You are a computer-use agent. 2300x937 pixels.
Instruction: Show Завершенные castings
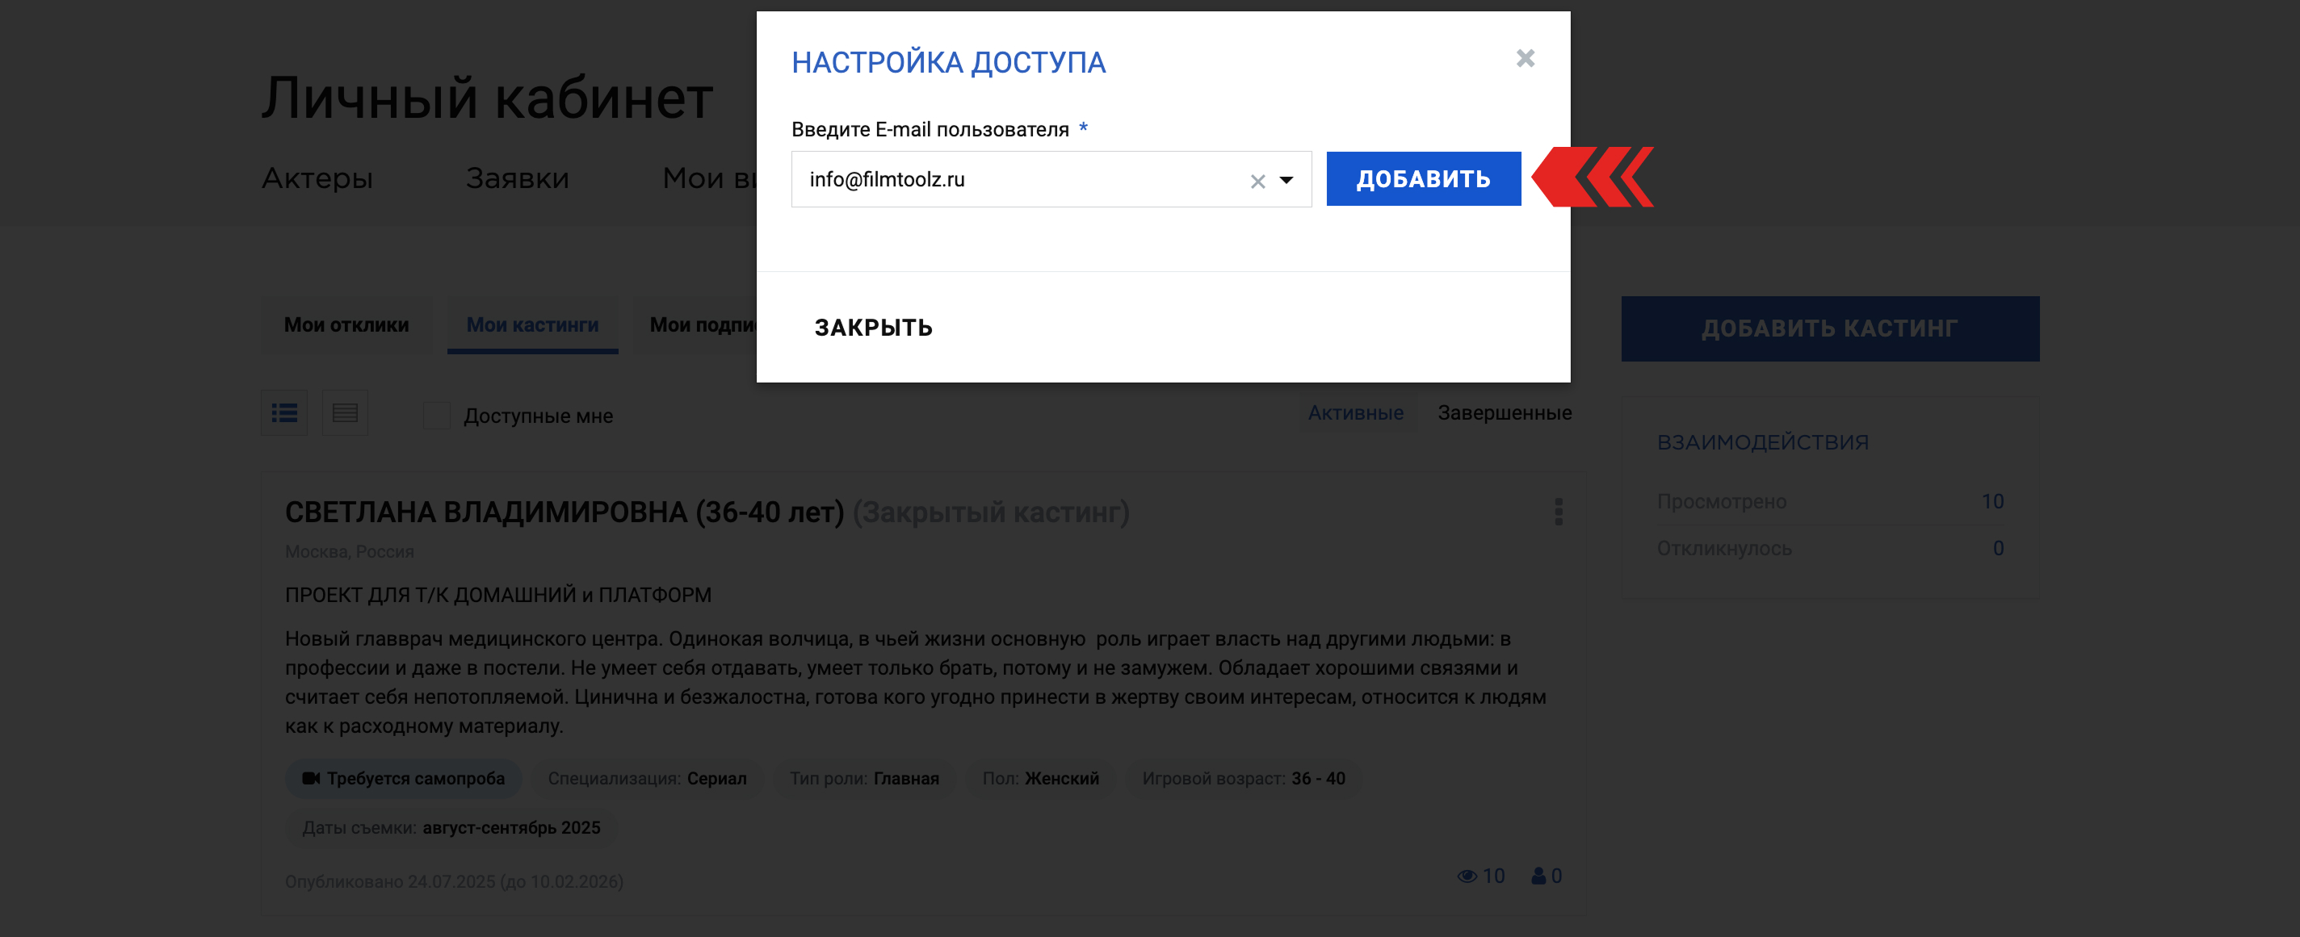(x=1504, y=413)
